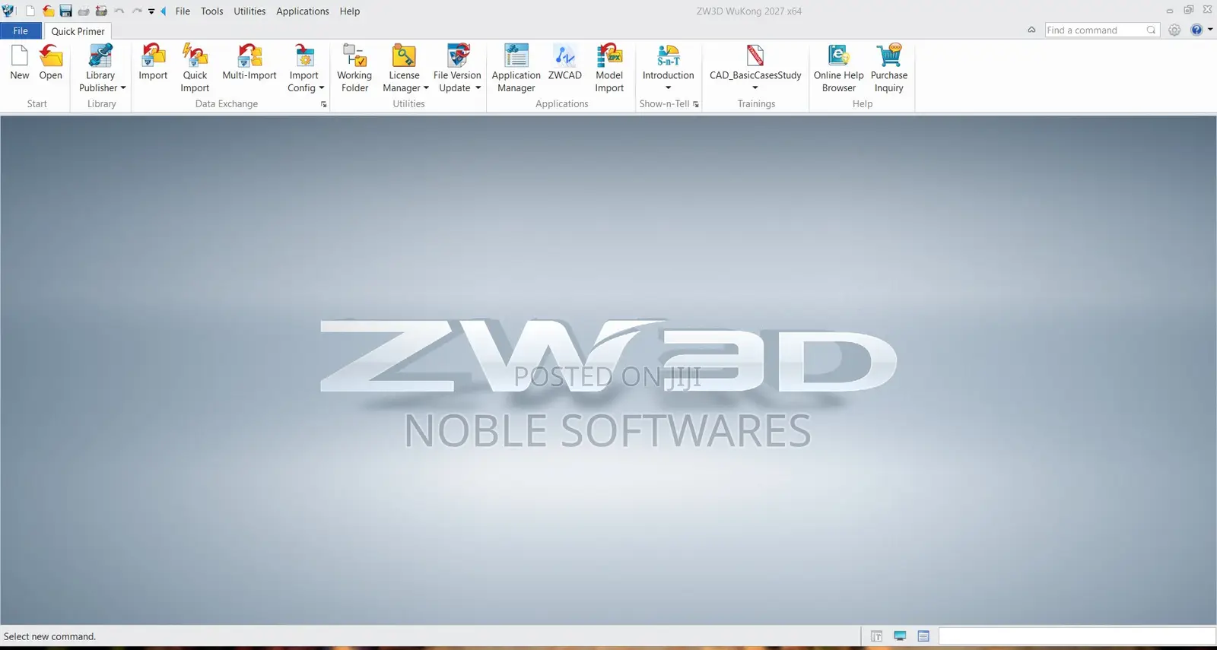Open the Show-n-Tell group dialog launcher
Screen dimensions: 1217x650
(696, 105)
